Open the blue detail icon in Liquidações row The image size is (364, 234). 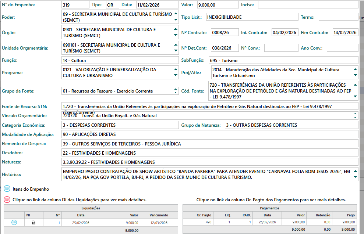tap(14, 222)
